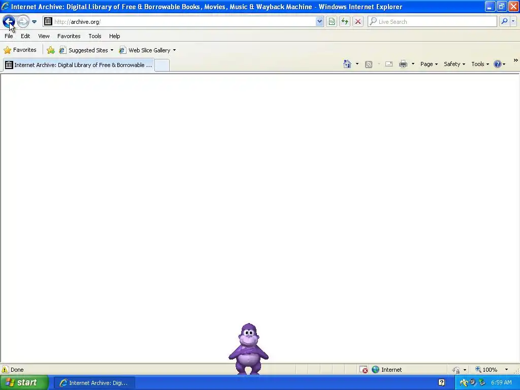Expand Web Slice Gallery dropdown arrow
The width and height of the screenshot is (520, 390).
pos(175,50)
